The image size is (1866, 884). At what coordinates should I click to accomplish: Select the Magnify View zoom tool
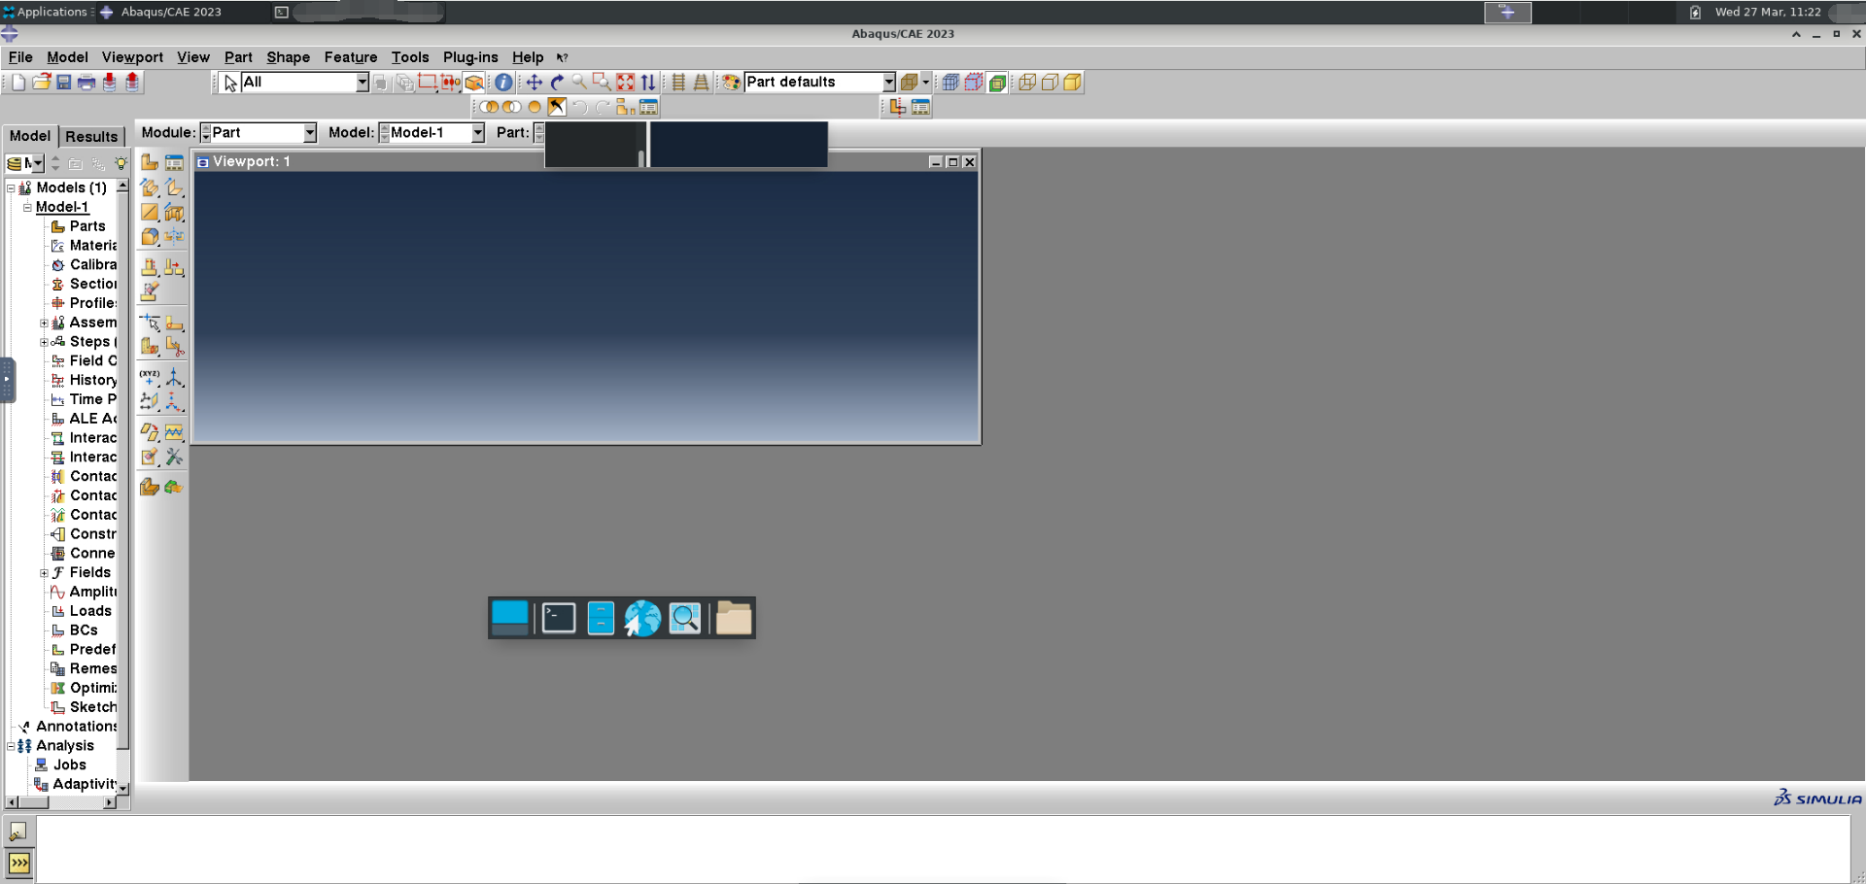pyautogui.click(x=579, y=83)
